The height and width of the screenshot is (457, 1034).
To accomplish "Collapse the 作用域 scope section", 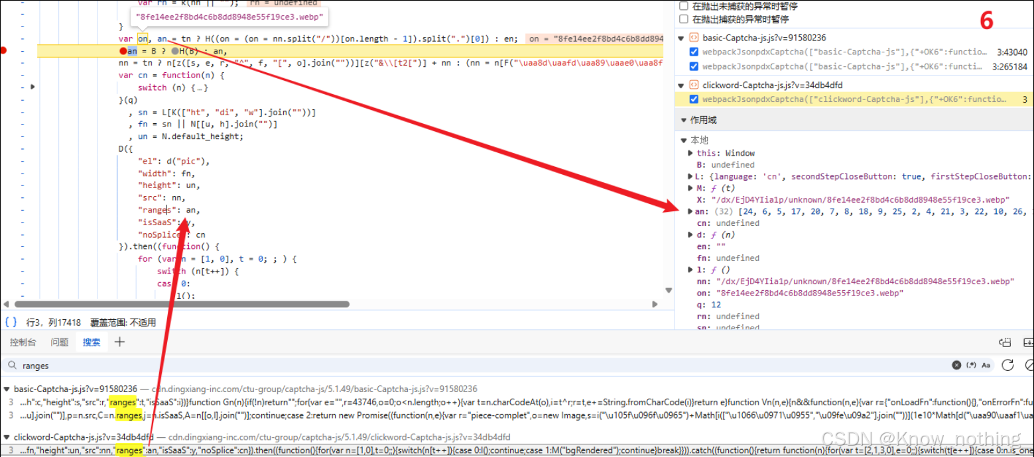I will click(684, 120).
